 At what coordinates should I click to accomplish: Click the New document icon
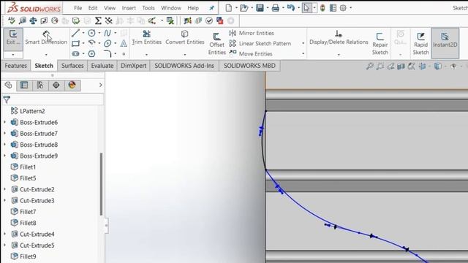coord(228,8)
